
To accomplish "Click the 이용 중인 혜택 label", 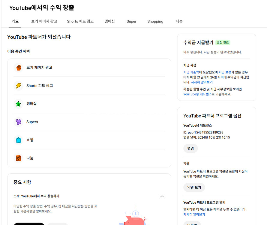I will click(18, 51).
